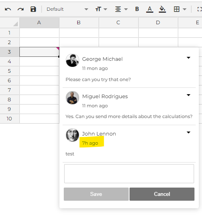
Task: Toggle bold formatting
Action: tap(137, 9)
